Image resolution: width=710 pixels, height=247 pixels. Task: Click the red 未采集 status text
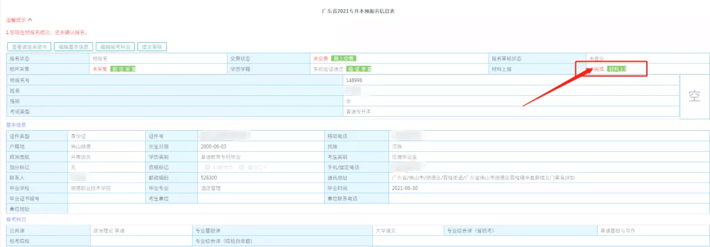(100, 69)
